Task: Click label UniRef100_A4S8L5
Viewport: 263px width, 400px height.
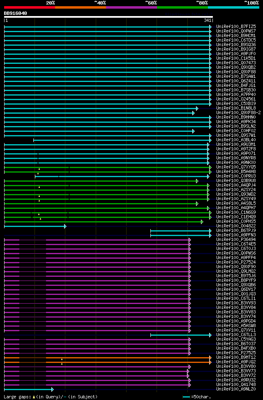Action: coord(236,204)
